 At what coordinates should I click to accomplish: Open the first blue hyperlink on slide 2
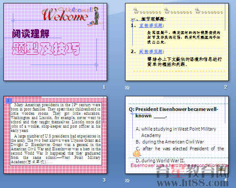point(151,26)
